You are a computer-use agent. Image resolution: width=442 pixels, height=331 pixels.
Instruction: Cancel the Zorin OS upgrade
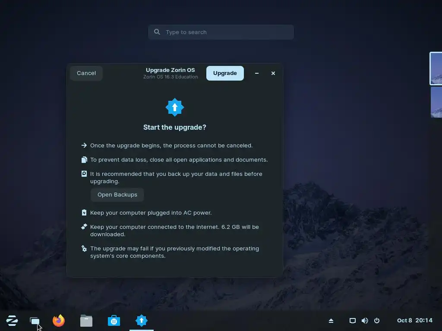tap(86, 73)
